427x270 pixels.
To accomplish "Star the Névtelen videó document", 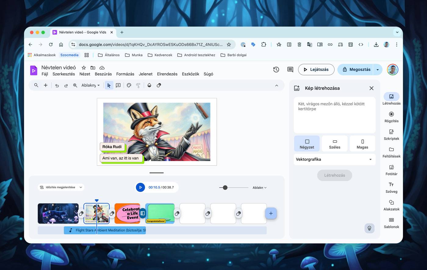I will (x=84, y=67).
